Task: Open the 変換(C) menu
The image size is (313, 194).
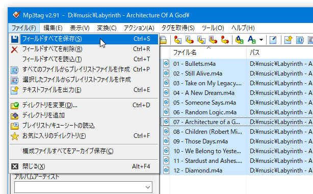Action: (x=107, y=28)
